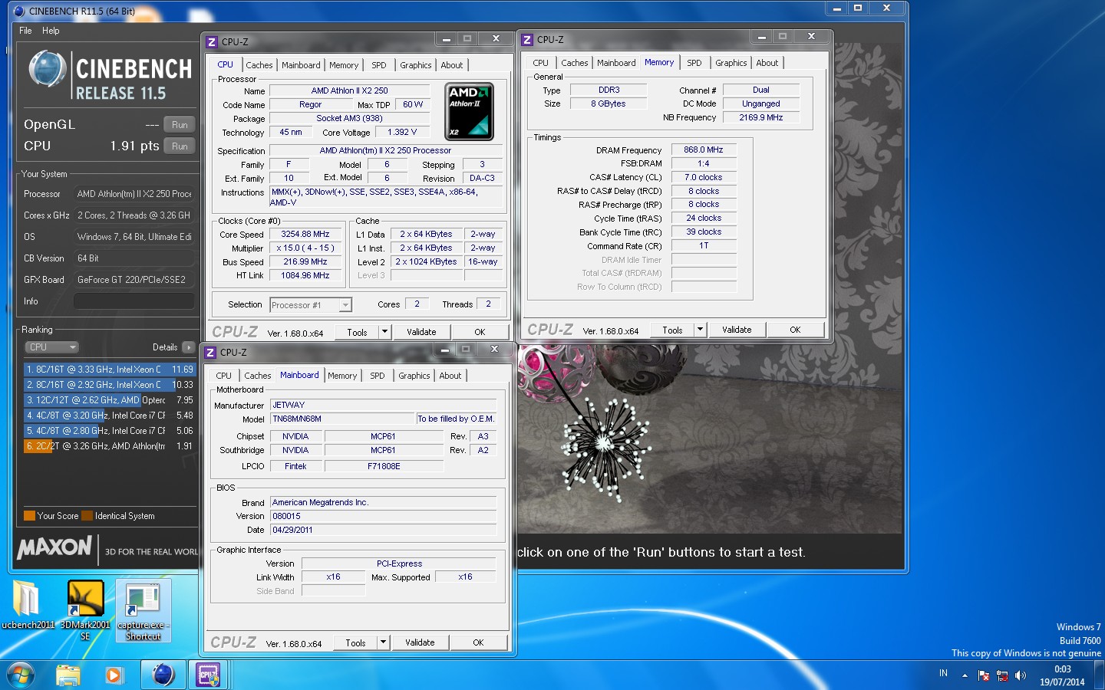Select 3DMark2001 SE desktop shortcut
The image size is (1105, 690).
coord(85,609)
